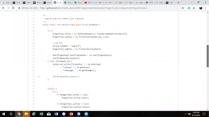Screen dimensions: 209x117
Task: Switch to the 'http' Google tab
Action: click(160, 3)
